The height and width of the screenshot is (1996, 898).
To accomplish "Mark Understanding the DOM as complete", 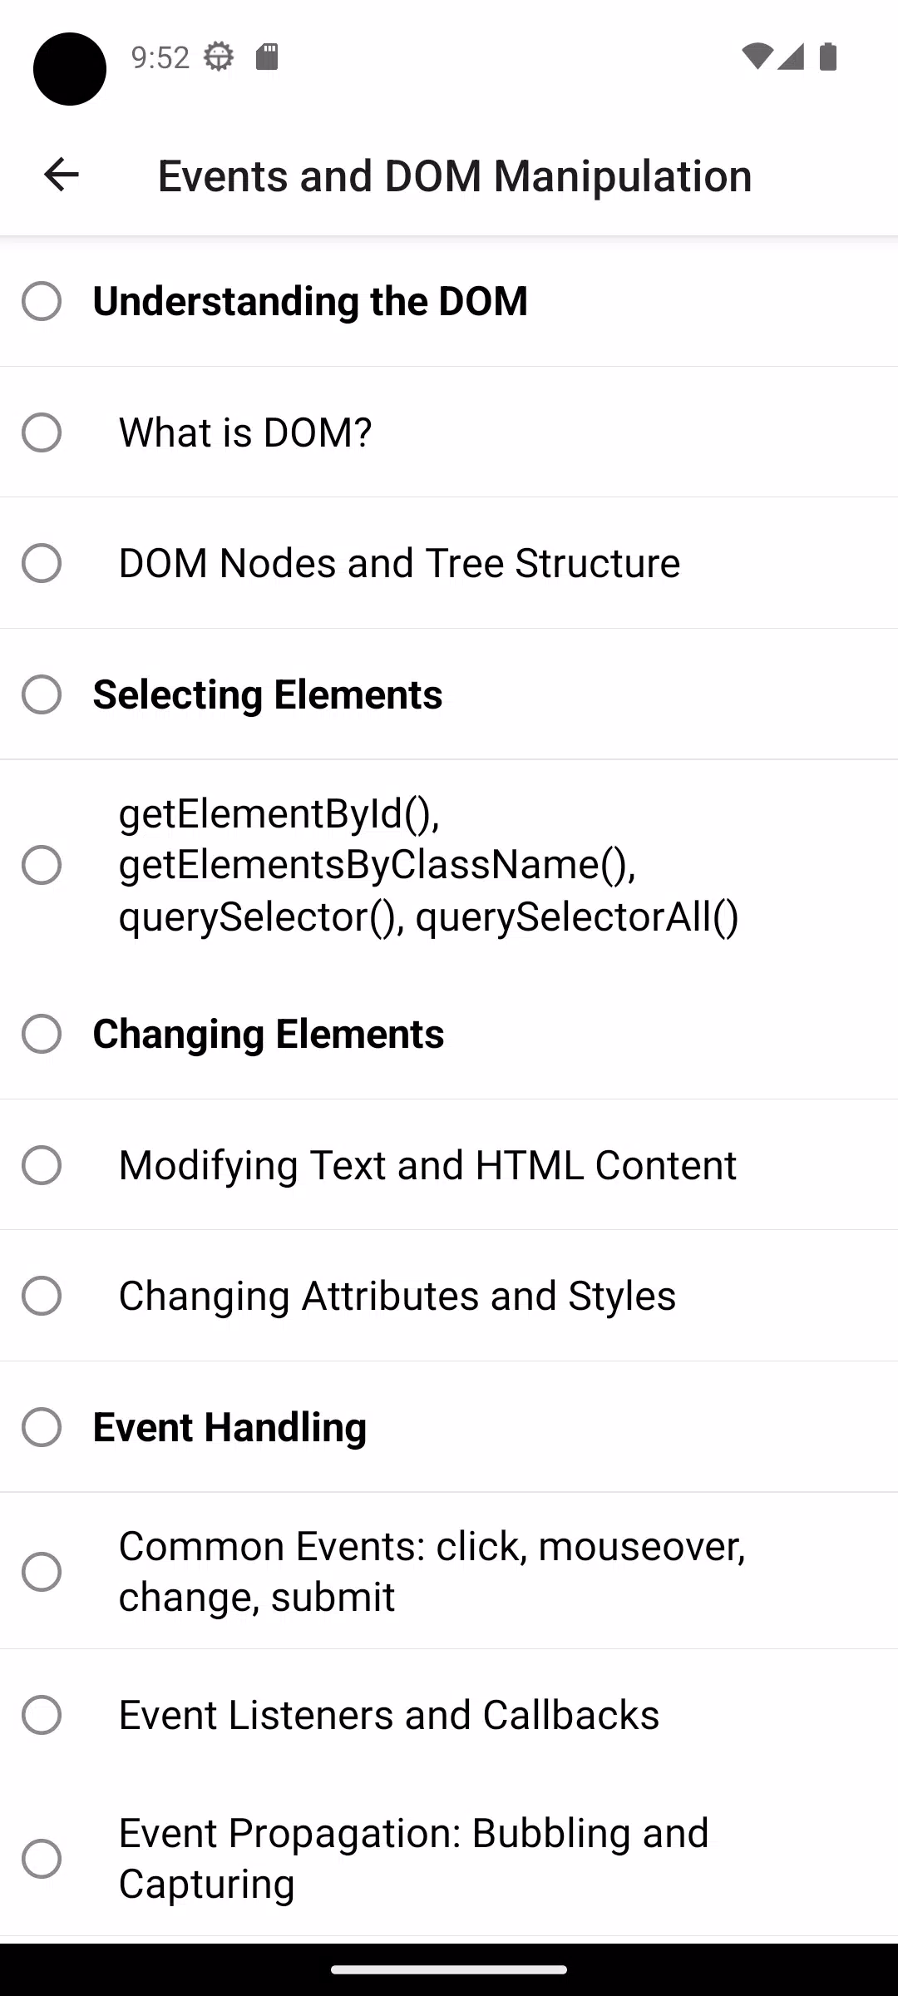I will [x=42, y=301].
